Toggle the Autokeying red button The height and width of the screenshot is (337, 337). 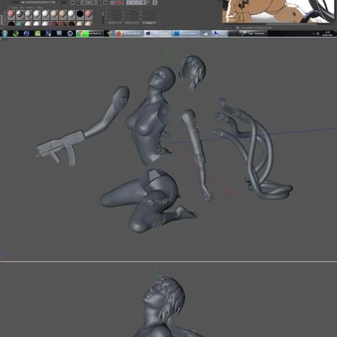[122, 3]
